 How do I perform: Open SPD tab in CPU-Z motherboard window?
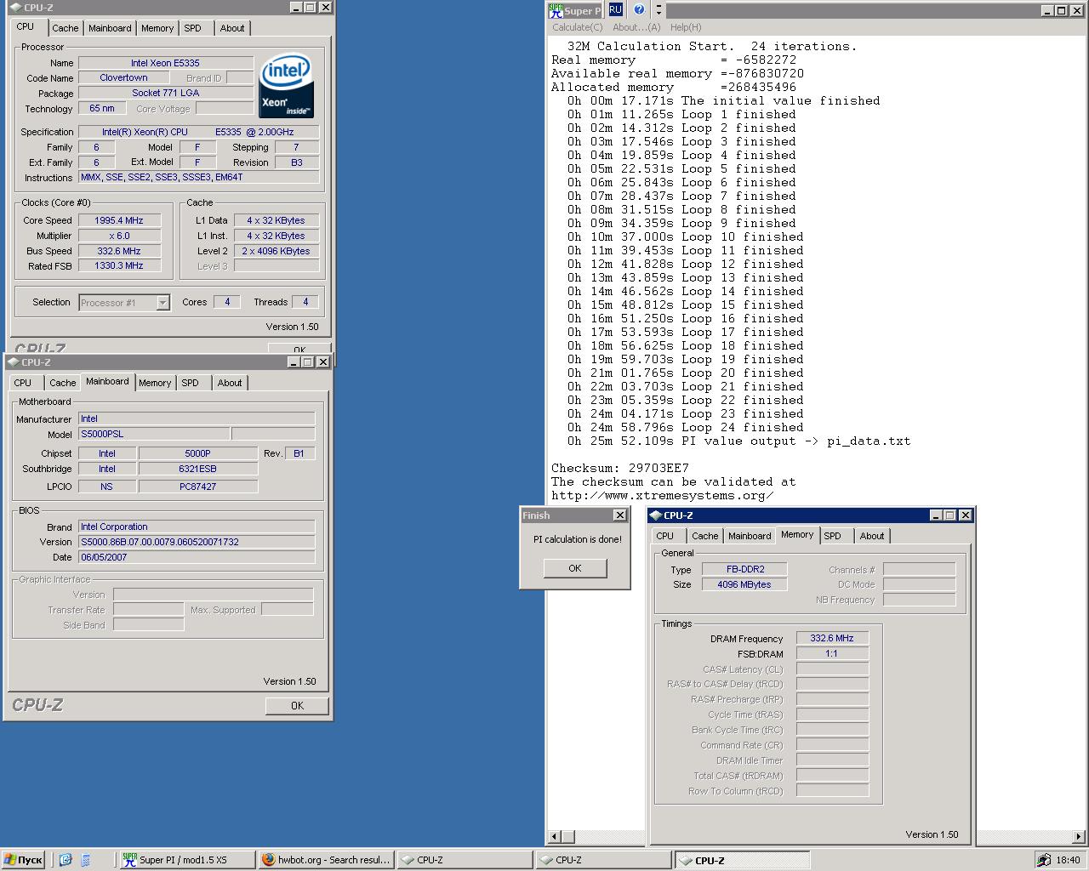pyautogui.click(x=191, y=383)
